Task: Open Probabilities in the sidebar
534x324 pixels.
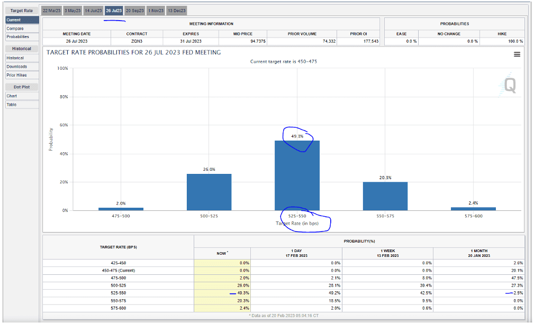Action: pos(22,37)
